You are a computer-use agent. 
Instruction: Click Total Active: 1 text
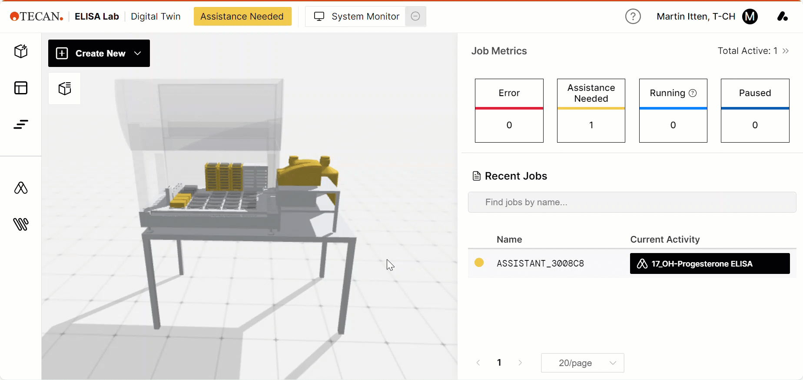point(747,51)
